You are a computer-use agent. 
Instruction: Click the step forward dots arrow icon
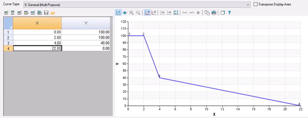pos(192,13)
